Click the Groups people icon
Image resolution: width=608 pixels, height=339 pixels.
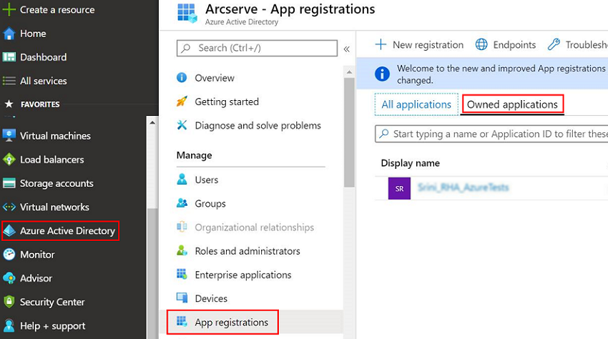coord(182,203)
